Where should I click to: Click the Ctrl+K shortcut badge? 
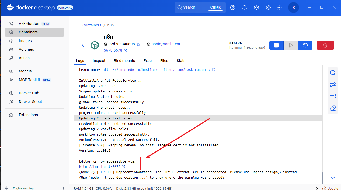tap(215, 8)
